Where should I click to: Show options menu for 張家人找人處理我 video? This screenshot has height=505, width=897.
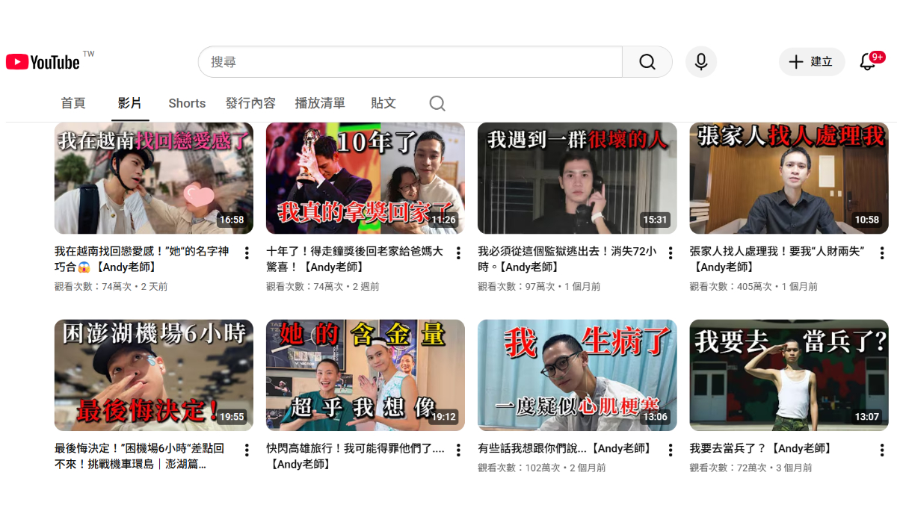tap(882, 253)
